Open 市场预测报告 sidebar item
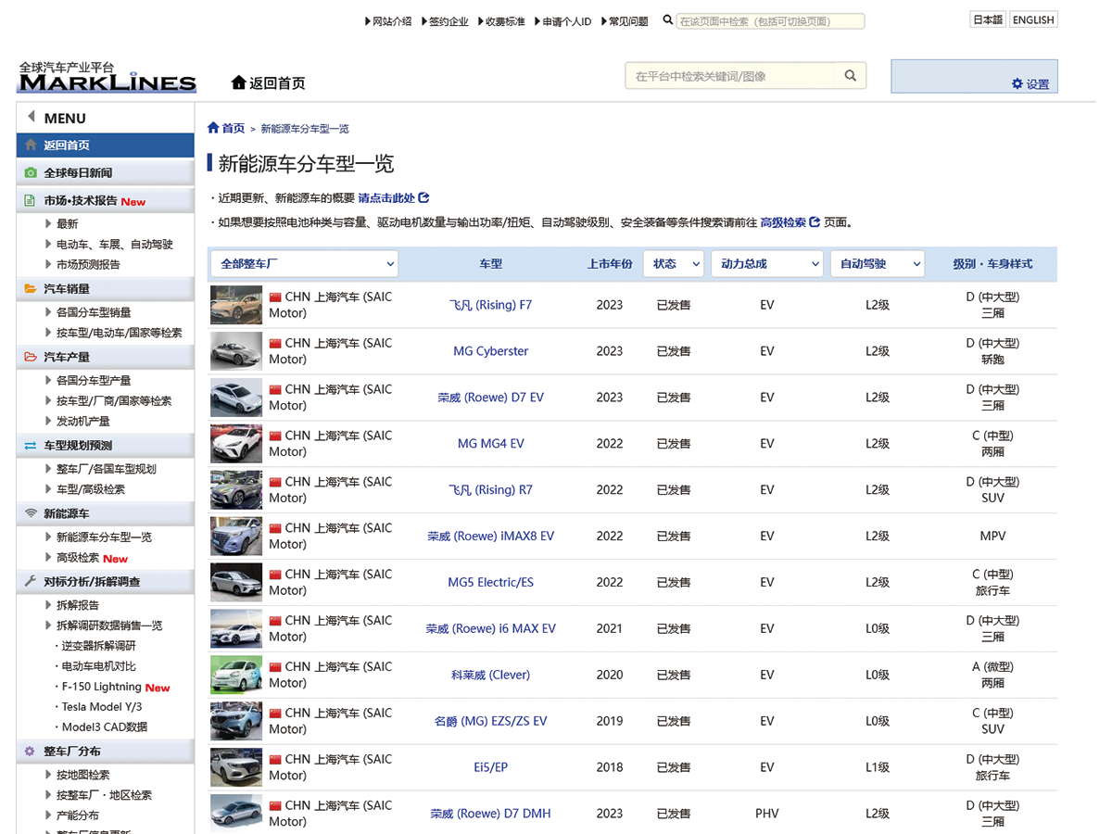The width and height of the screenshot is (1112, 834). (88, 264)
